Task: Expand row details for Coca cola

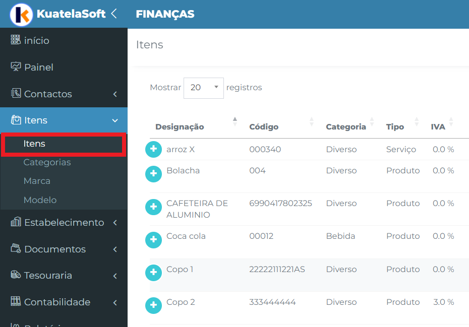Action: click(153, 240)
